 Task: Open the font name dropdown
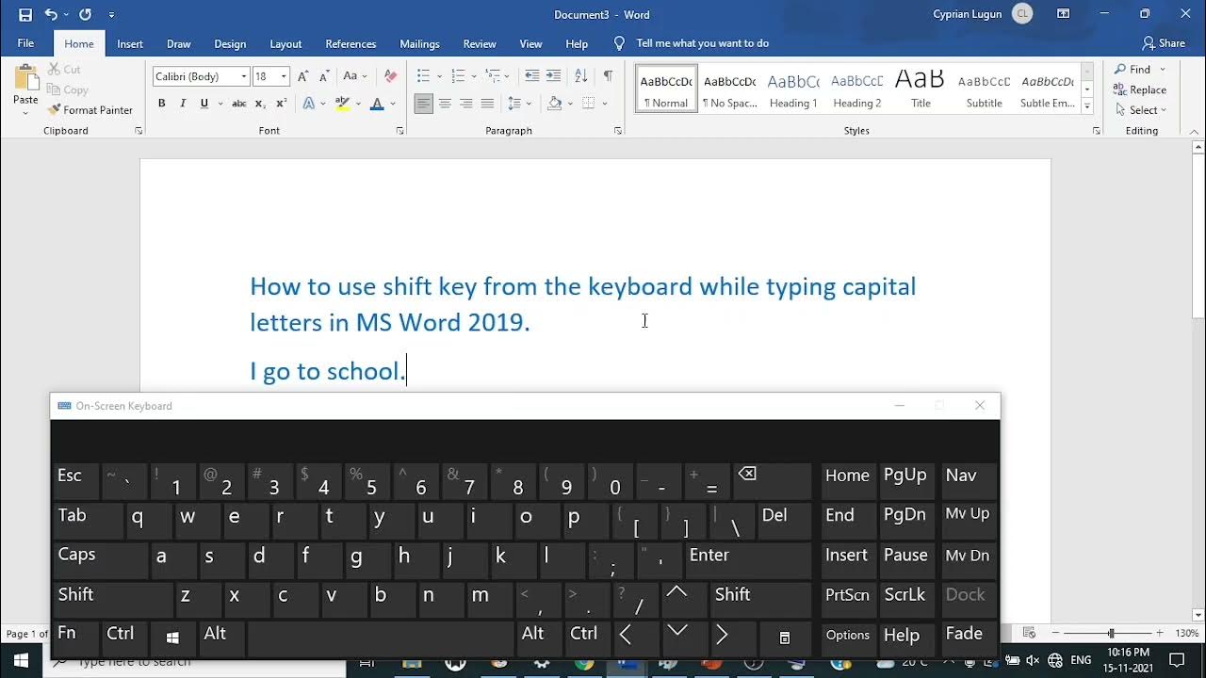point(244,76)
